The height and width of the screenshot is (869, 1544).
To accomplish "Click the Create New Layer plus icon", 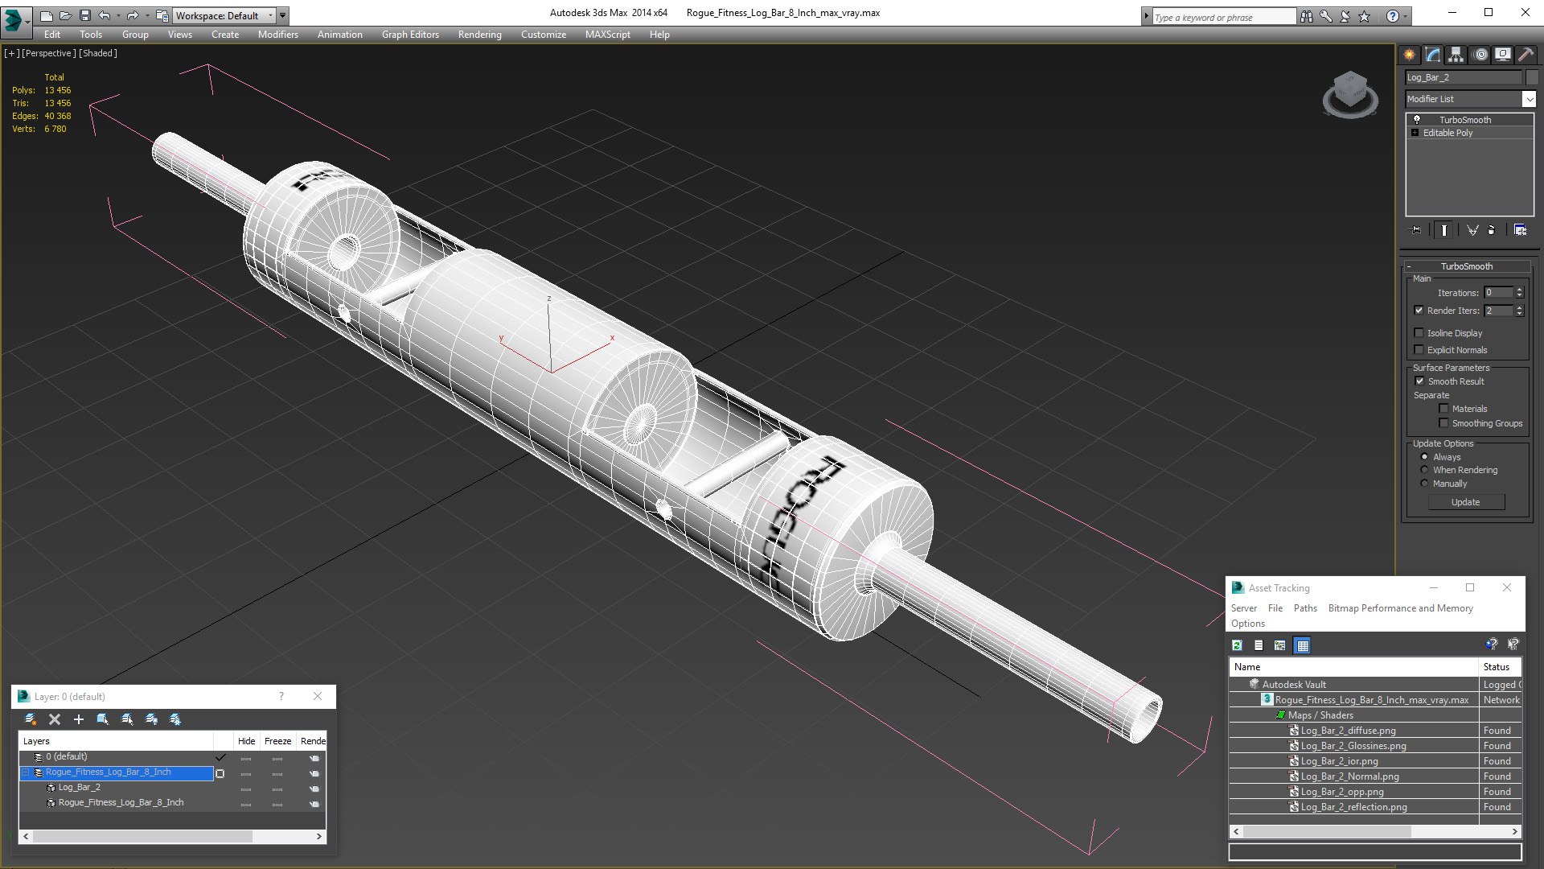I will pyautogui.click(x=78, y=719).
